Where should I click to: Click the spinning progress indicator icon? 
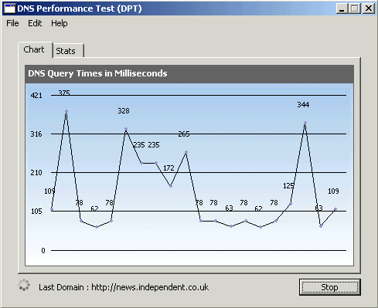click(24, 285)
